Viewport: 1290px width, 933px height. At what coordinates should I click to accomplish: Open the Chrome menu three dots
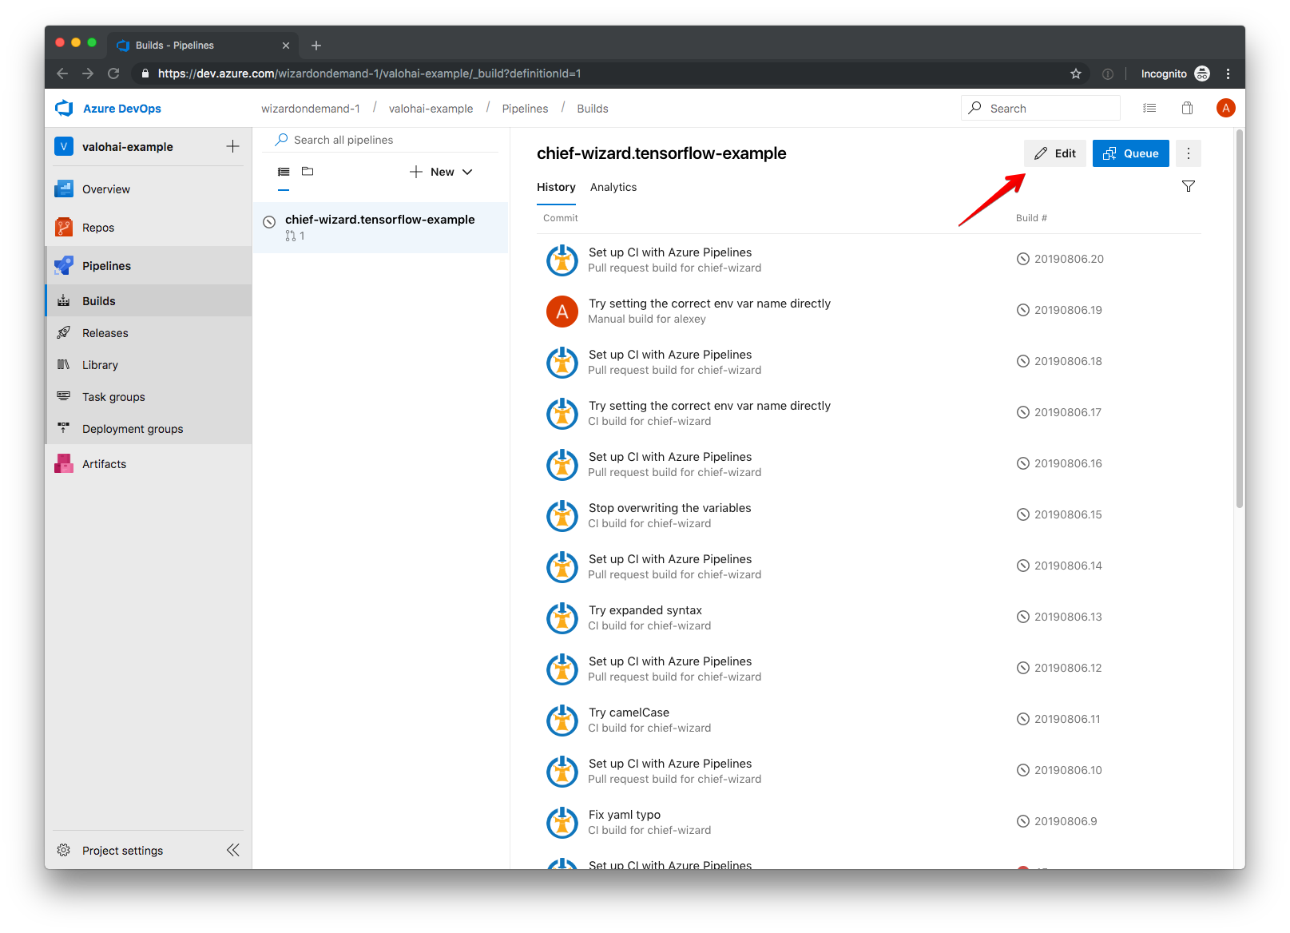(x=1228, y=73)
